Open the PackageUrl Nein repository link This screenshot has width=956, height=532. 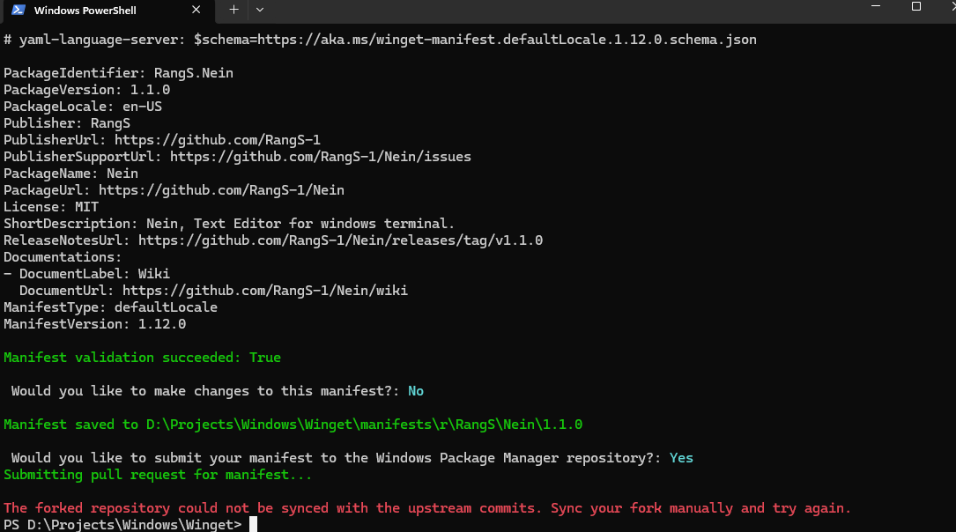point(221,190)
